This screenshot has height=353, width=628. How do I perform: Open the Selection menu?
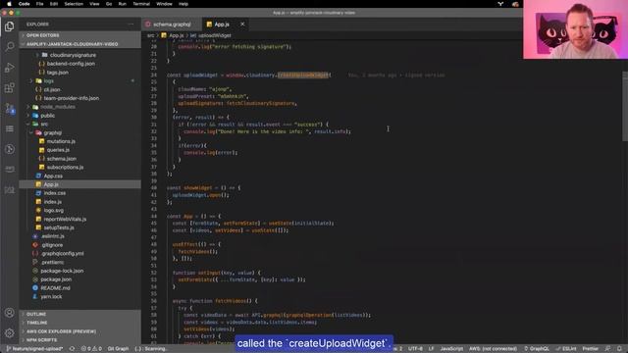pos(74,4)
